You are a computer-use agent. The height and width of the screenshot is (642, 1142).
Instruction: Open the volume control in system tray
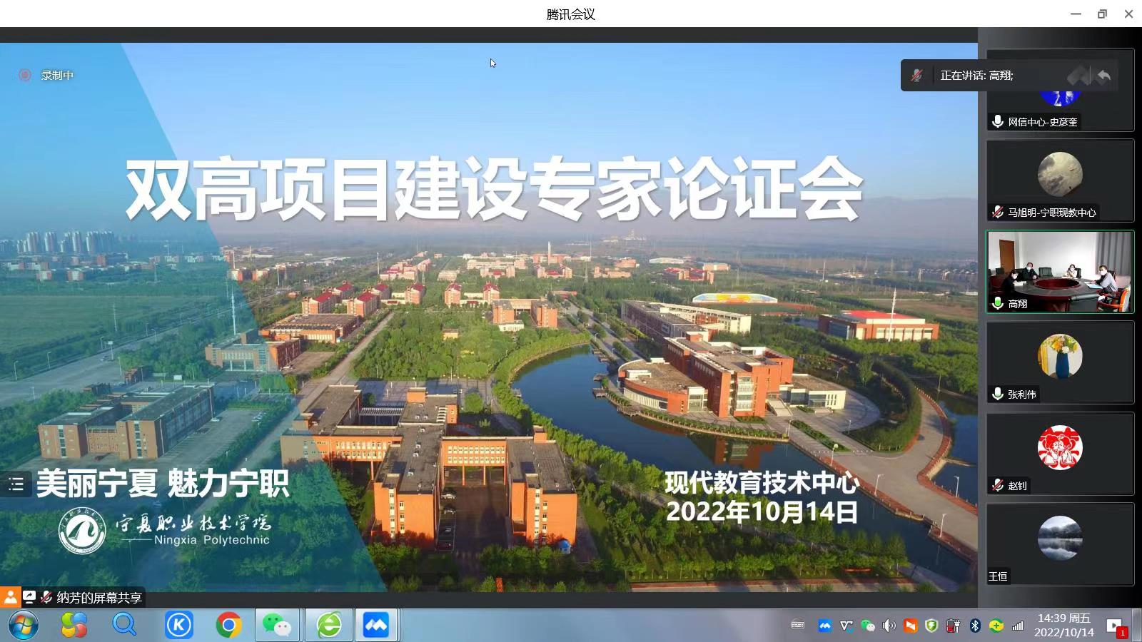[889, 626]
